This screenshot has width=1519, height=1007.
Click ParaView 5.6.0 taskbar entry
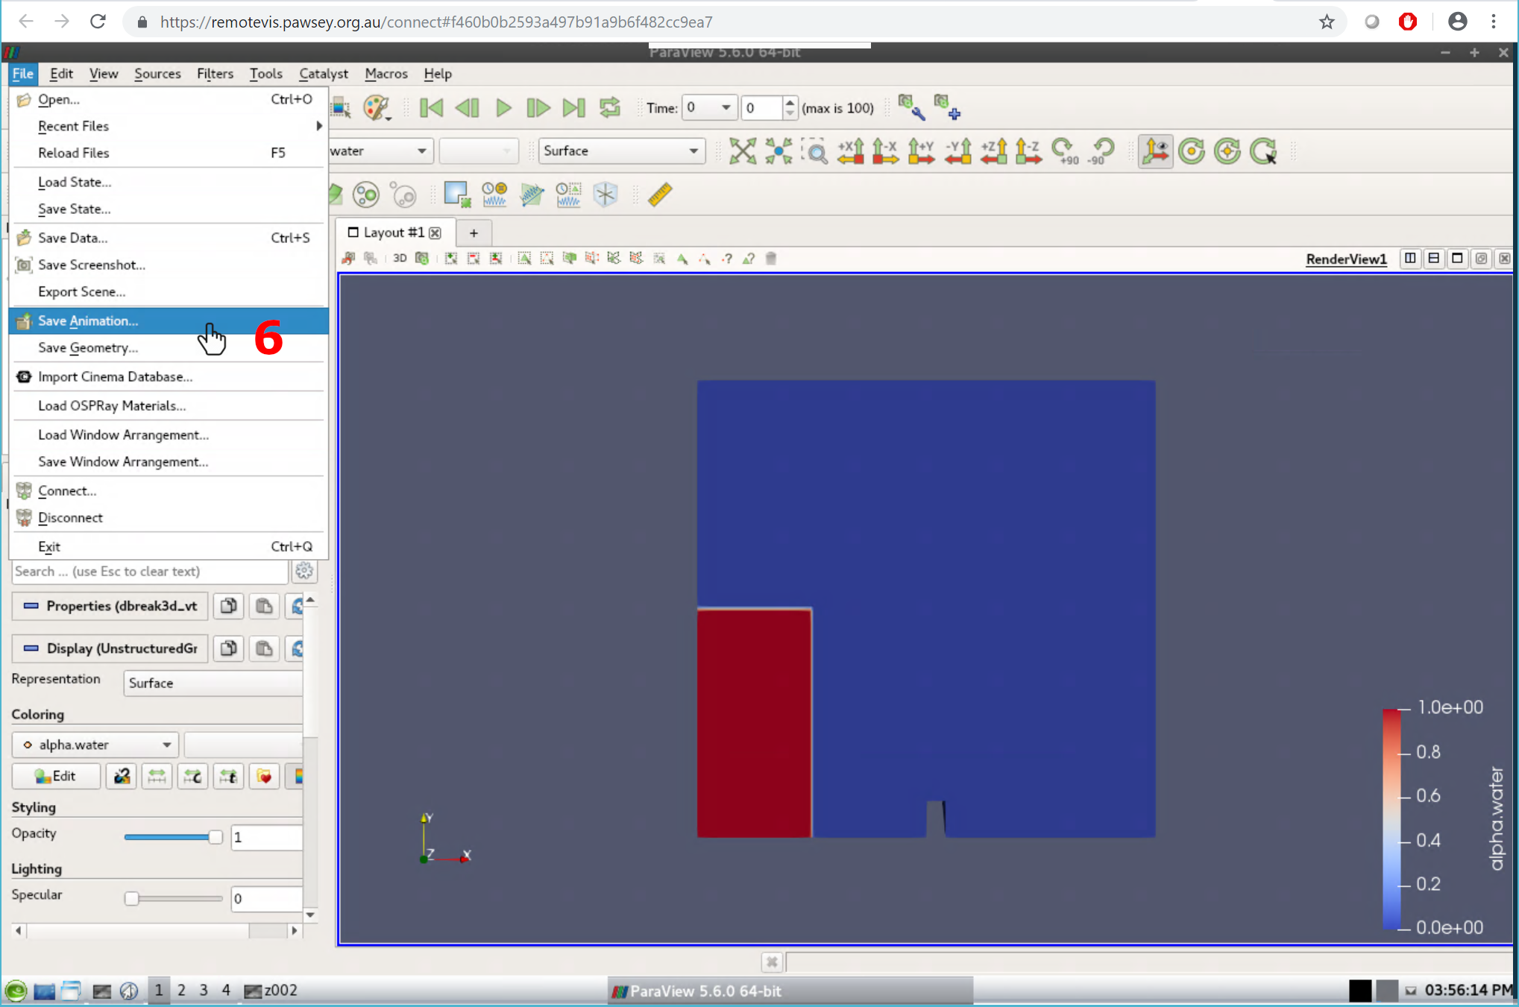tap(790, 991)
